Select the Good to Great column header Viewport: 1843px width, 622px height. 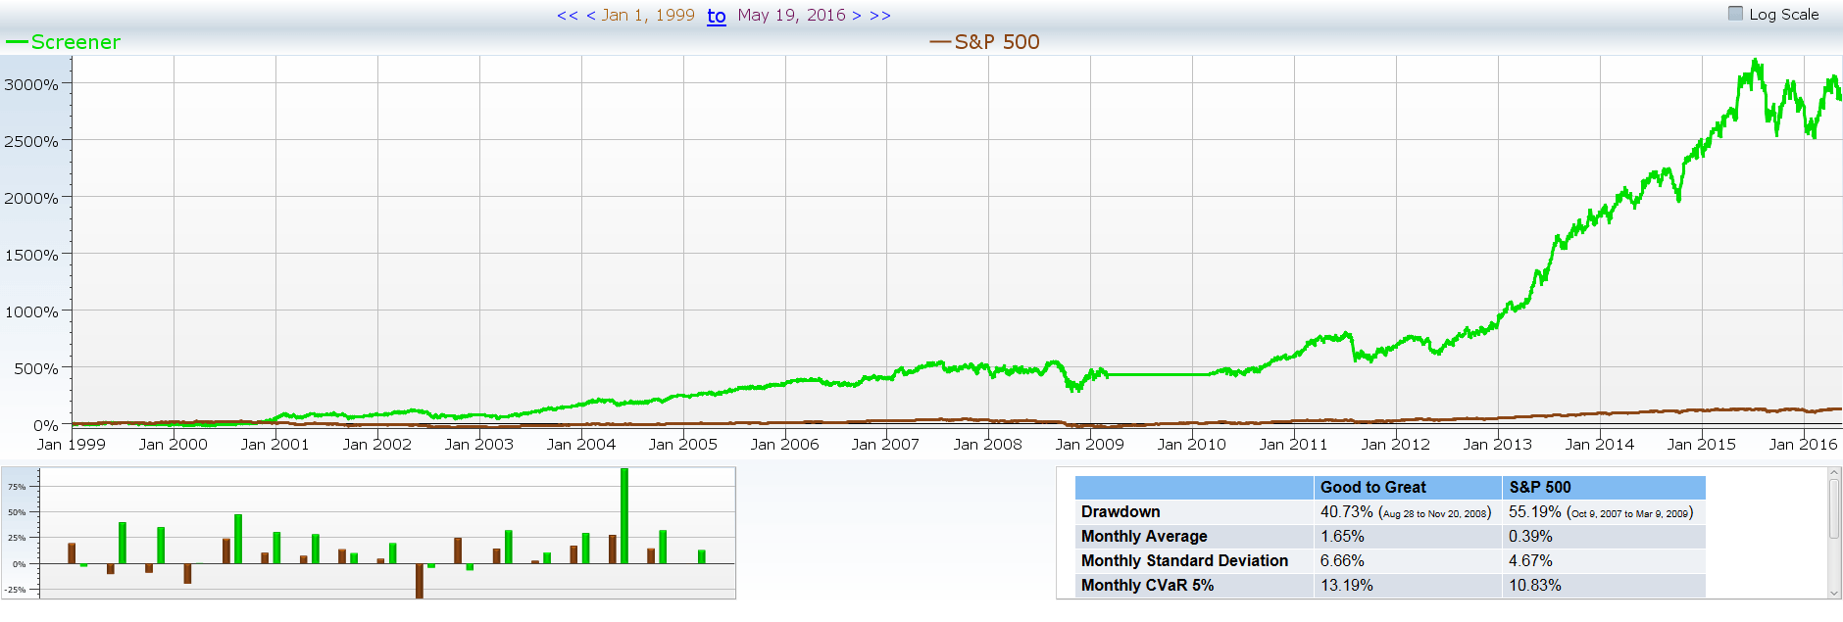(1372, 487)
